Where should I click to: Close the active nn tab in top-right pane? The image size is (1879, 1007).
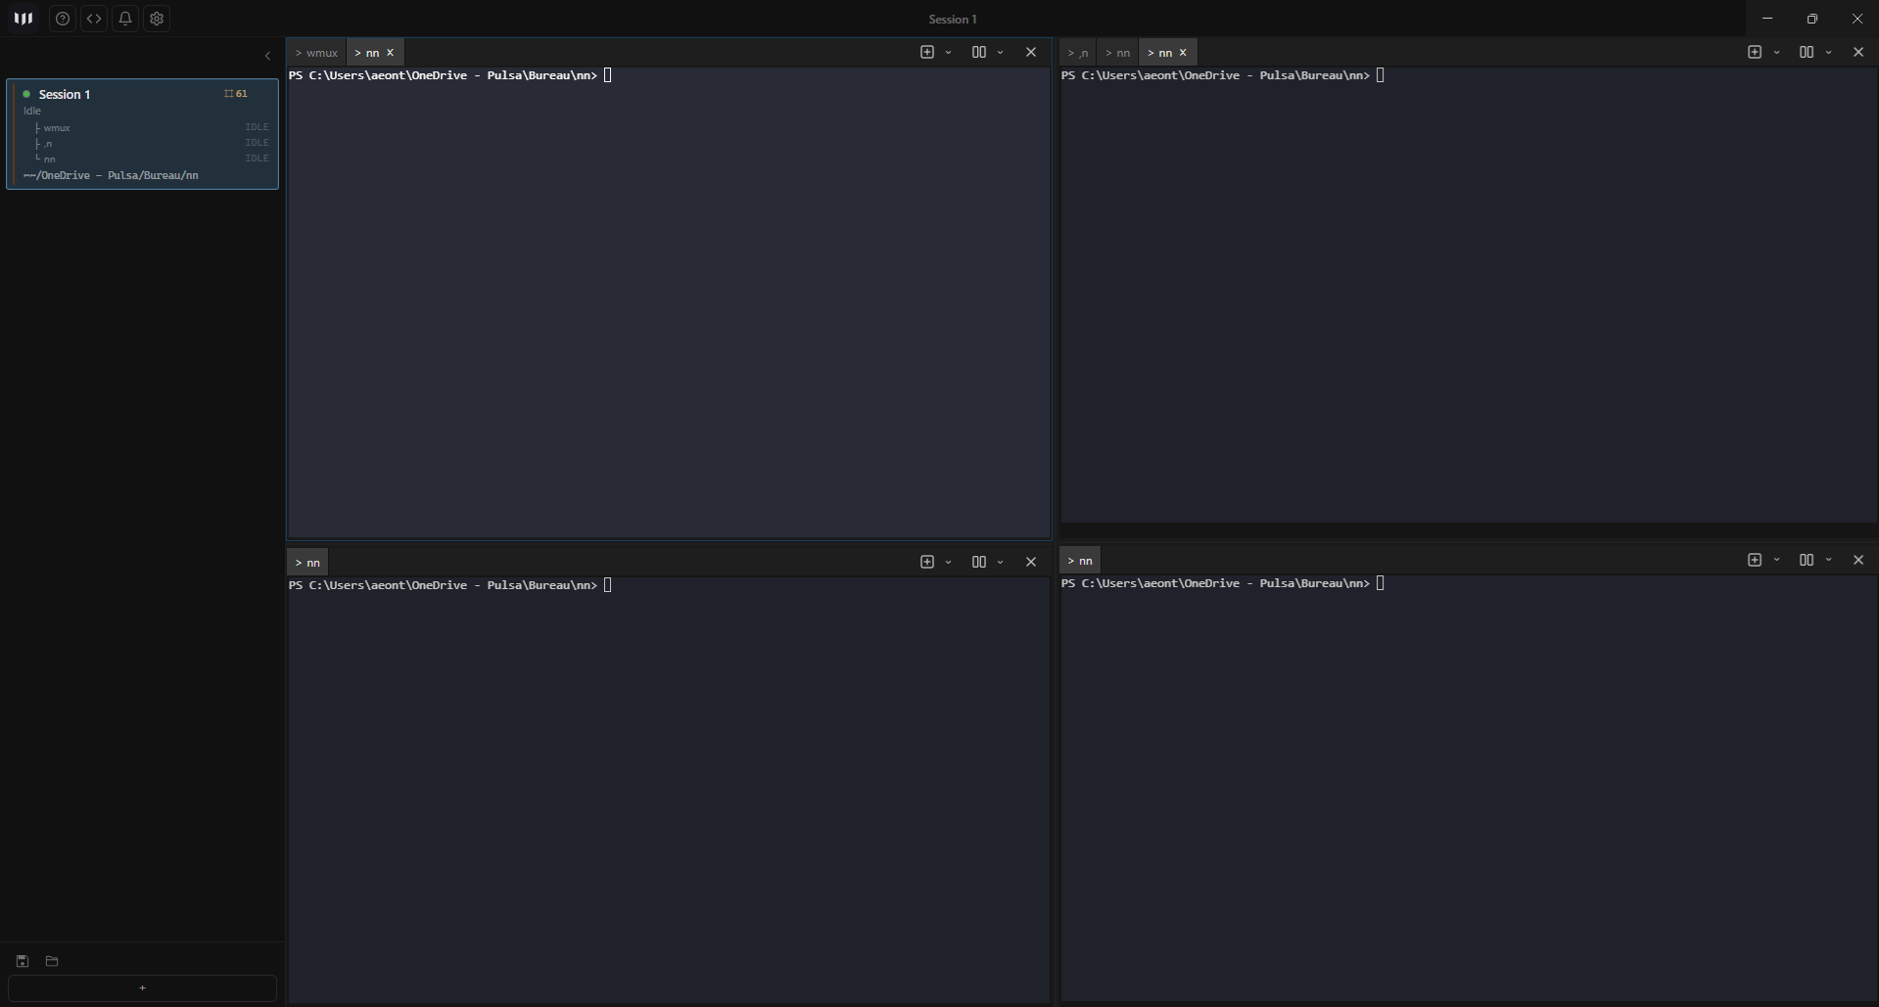click(x=1183, y=53)
